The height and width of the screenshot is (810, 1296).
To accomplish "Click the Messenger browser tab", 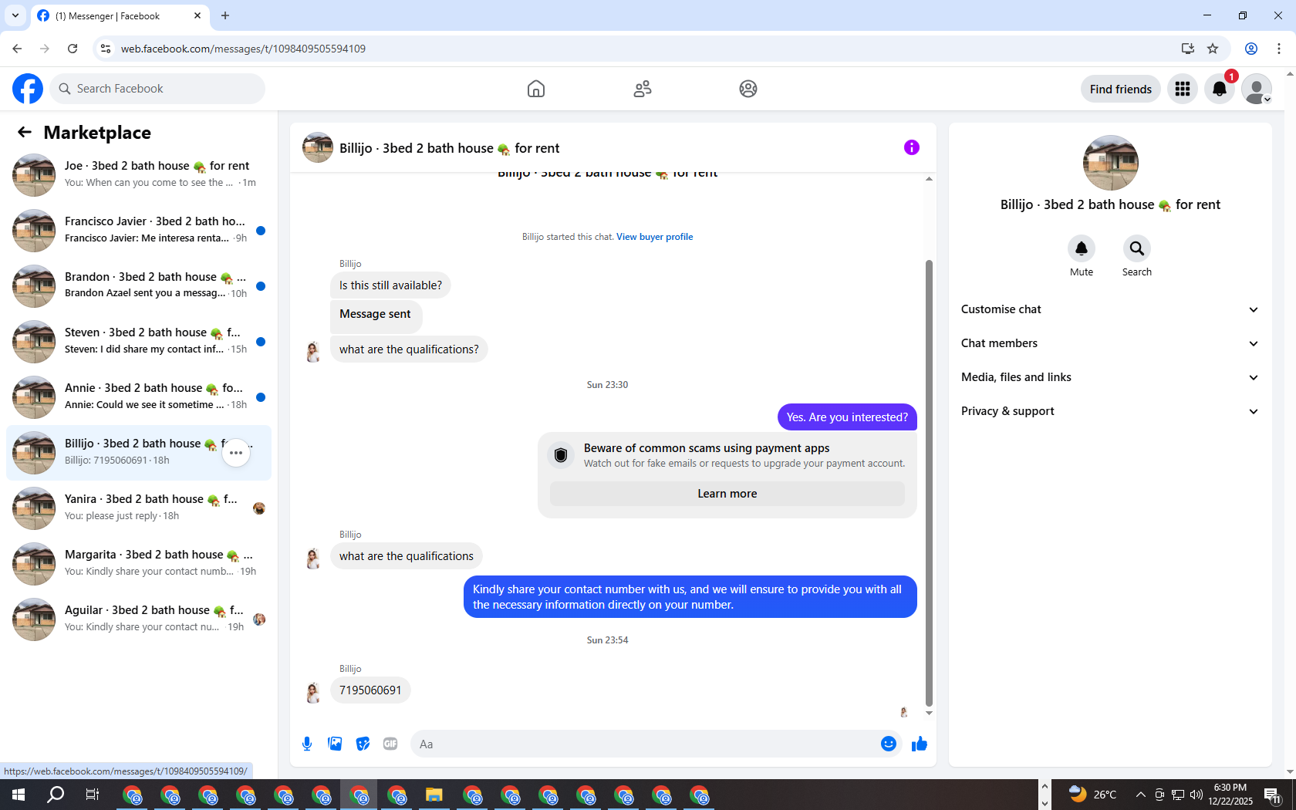I will (x=120, y=15).
